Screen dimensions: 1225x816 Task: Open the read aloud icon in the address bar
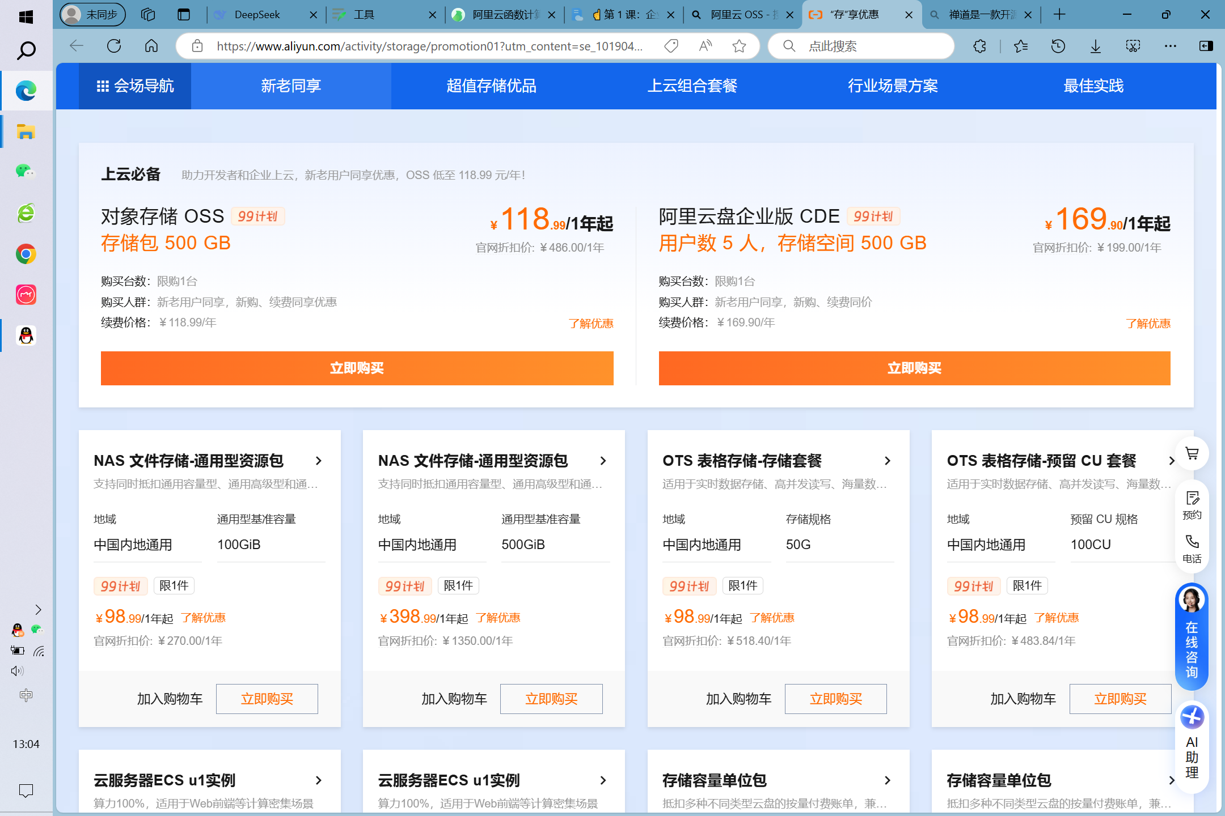tap(706, 46)
